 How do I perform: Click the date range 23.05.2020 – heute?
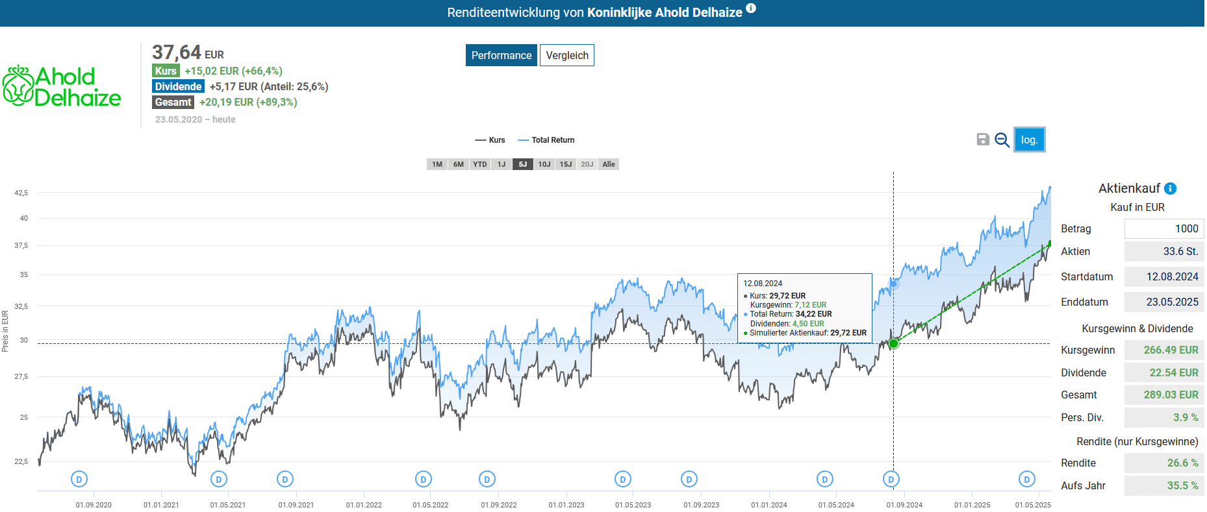[195, 119]
